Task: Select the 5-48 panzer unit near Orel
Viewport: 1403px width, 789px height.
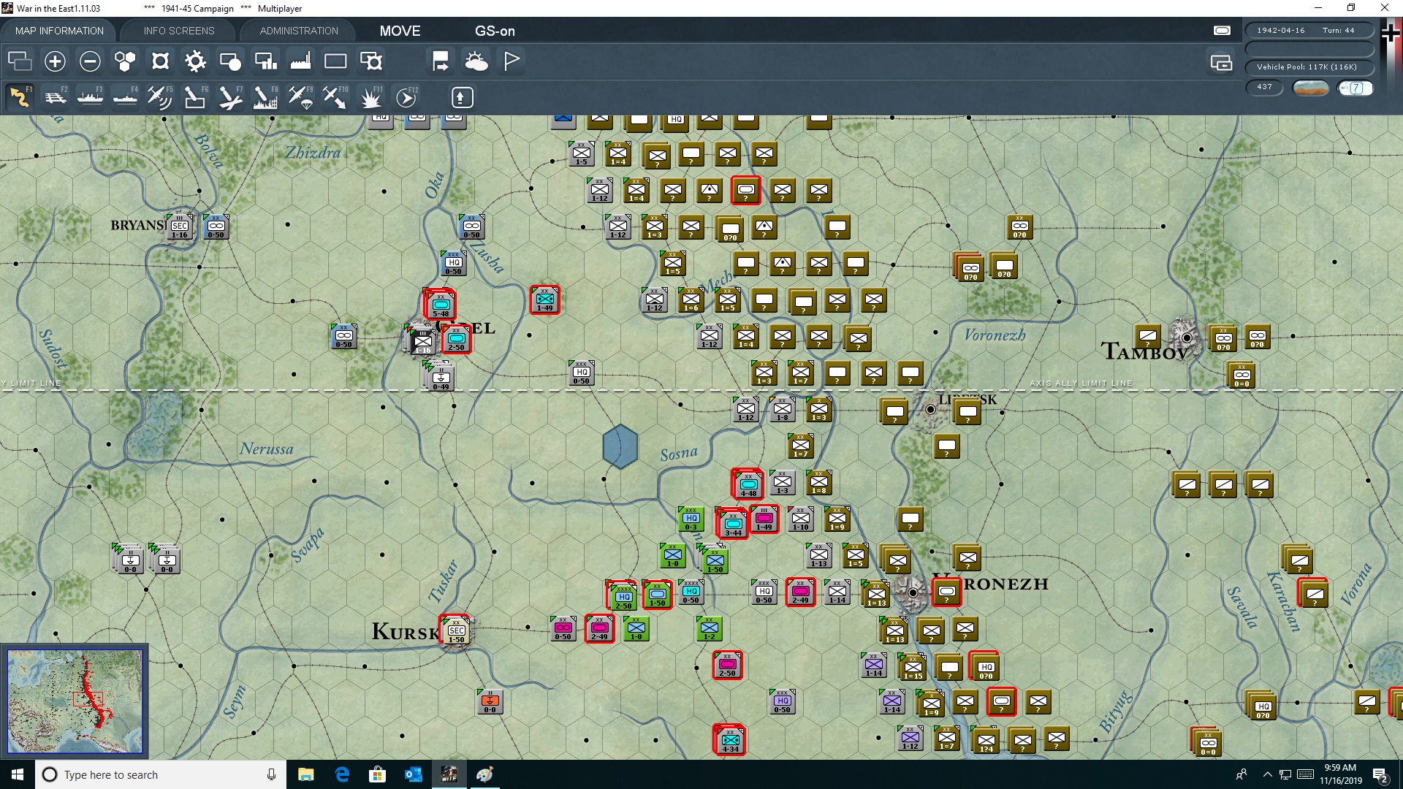Action: 441,304
